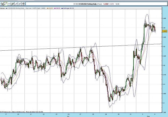Click the 1.435 price axis label
Screen dimensions: 168x117
164,37
